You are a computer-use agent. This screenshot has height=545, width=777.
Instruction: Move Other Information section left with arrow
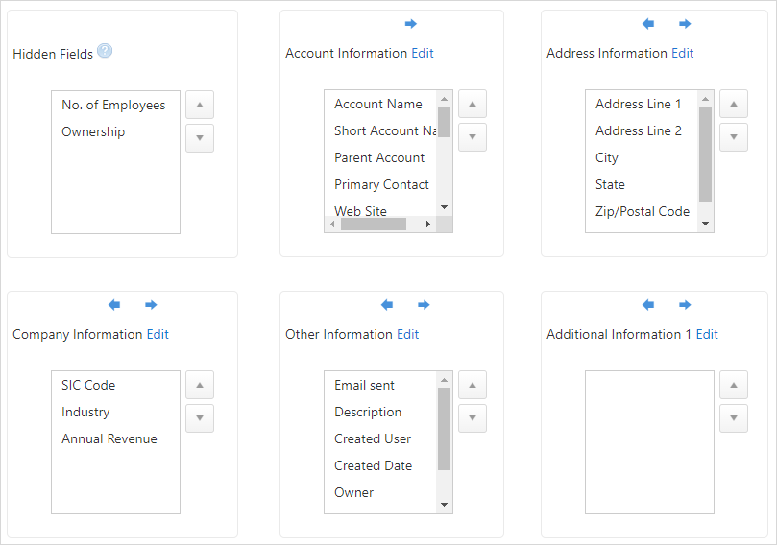pos(387,305)
